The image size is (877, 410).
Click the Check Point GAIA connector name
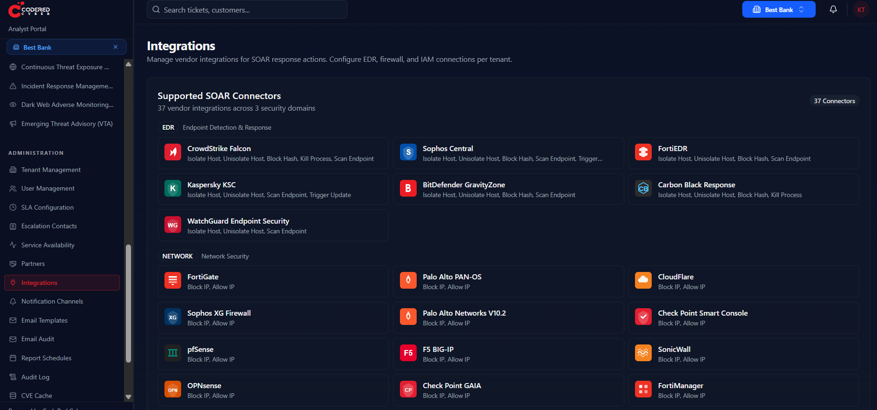click(452, 385)
